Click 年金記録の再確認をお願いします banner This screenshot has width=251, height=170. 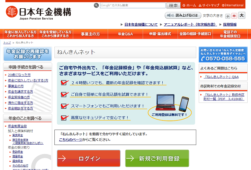pyautogui.click(x=28, y=54)
